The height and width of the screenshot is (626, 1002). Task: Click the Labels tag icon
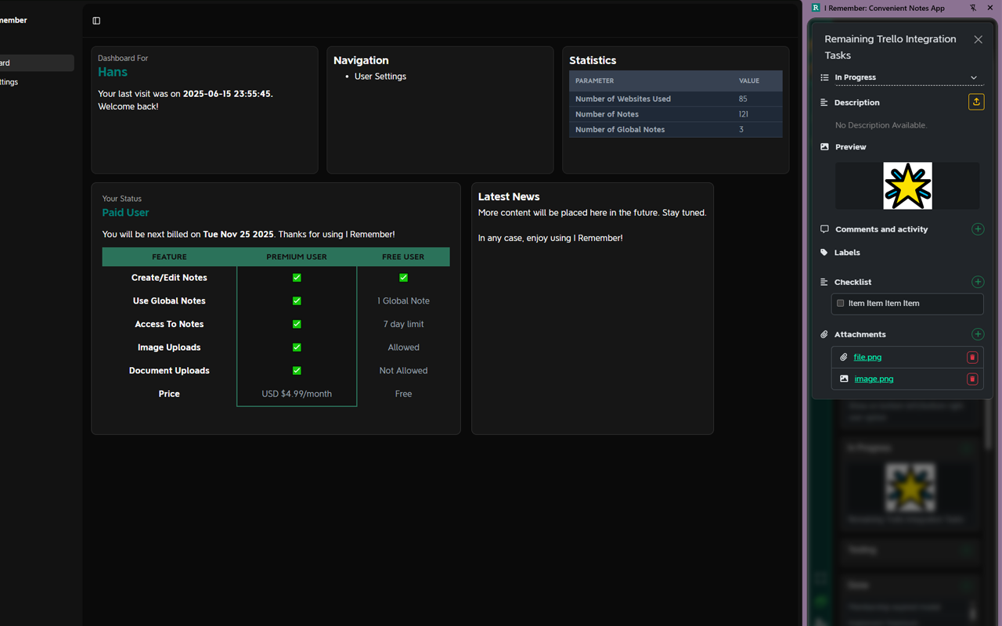824,253
